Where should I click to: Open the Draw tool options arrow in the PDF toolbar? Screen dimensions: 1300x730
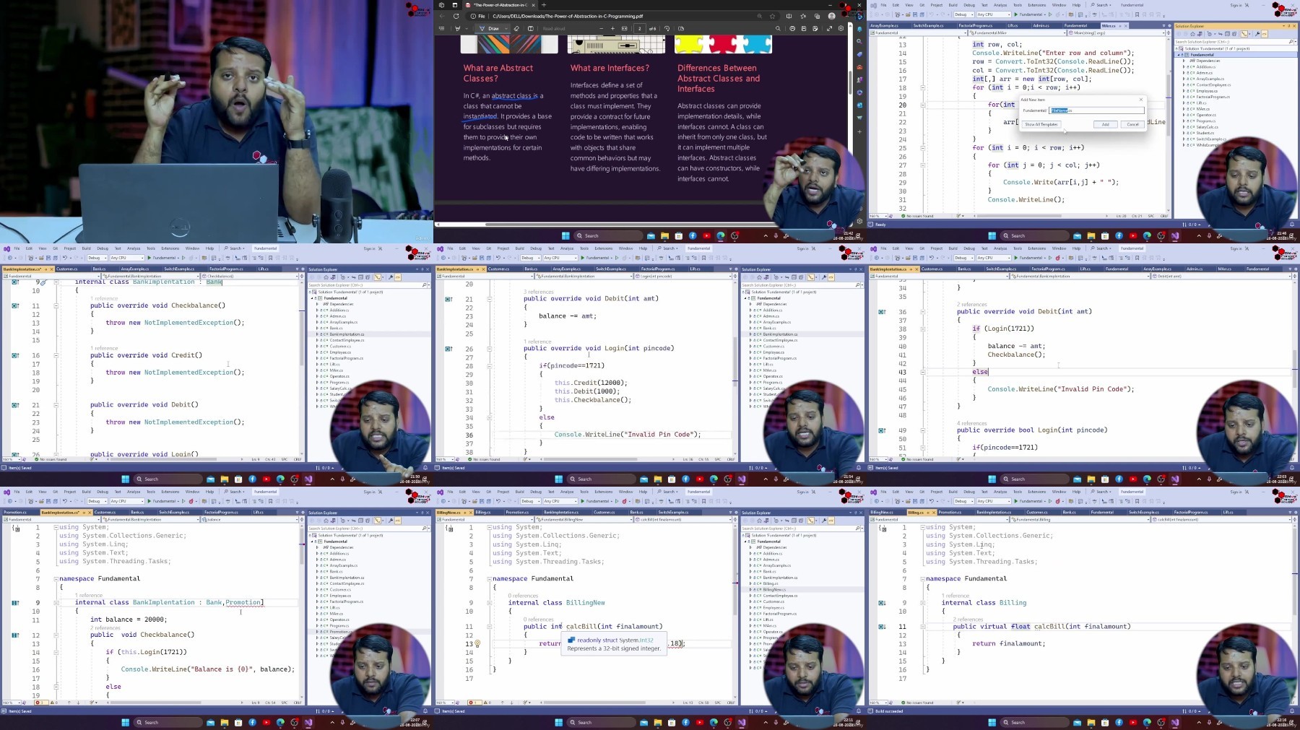(505, 29)
